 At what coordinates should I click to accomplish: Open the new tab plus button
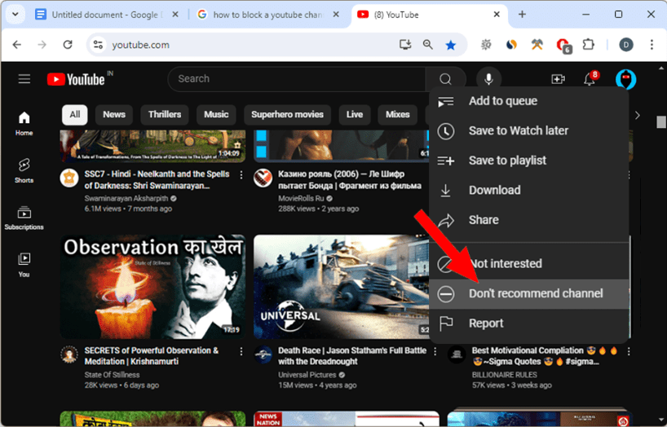tap(522, 15)
